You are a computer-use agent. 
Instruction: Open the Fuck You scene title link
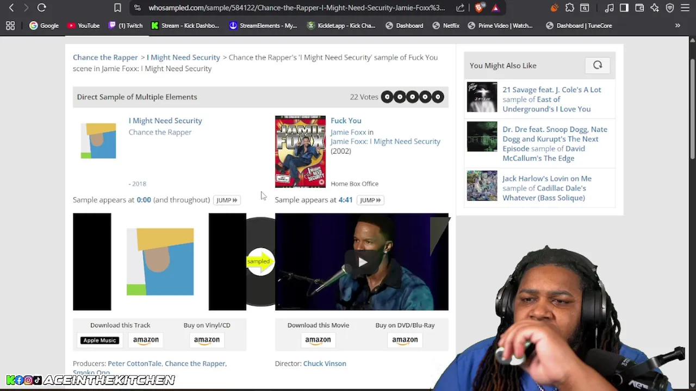[346, 121]
